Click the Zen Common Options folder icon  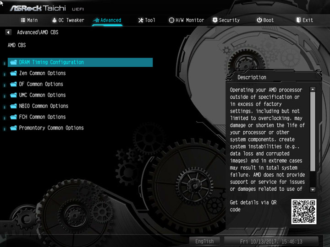point(13,73)
